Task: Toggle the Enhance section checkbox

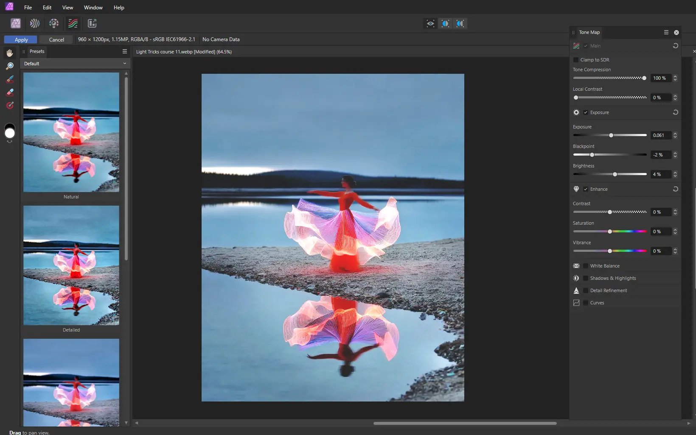Action: point(586,189)
